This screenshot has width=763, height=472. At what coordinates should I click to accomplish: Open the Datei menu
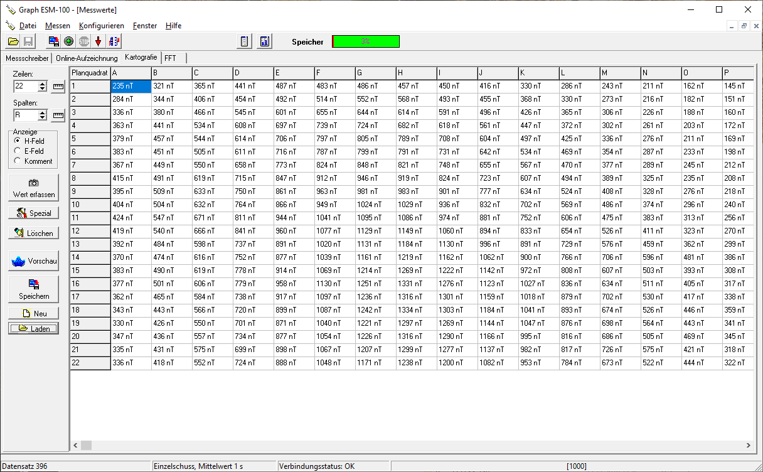(28, 26)
